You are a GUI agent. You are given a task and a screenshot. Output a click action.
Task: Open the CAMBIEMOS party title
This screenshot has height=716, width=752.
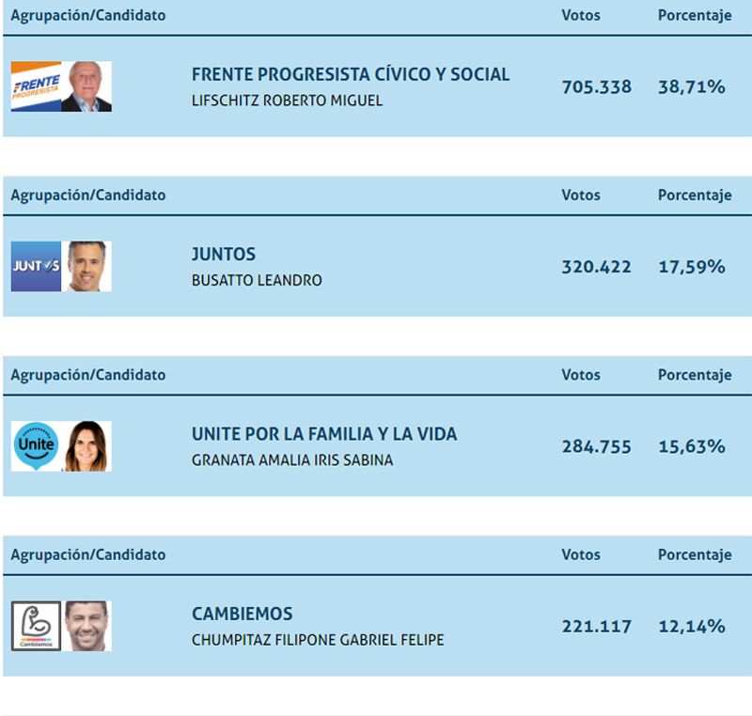[x=243, y=614]
